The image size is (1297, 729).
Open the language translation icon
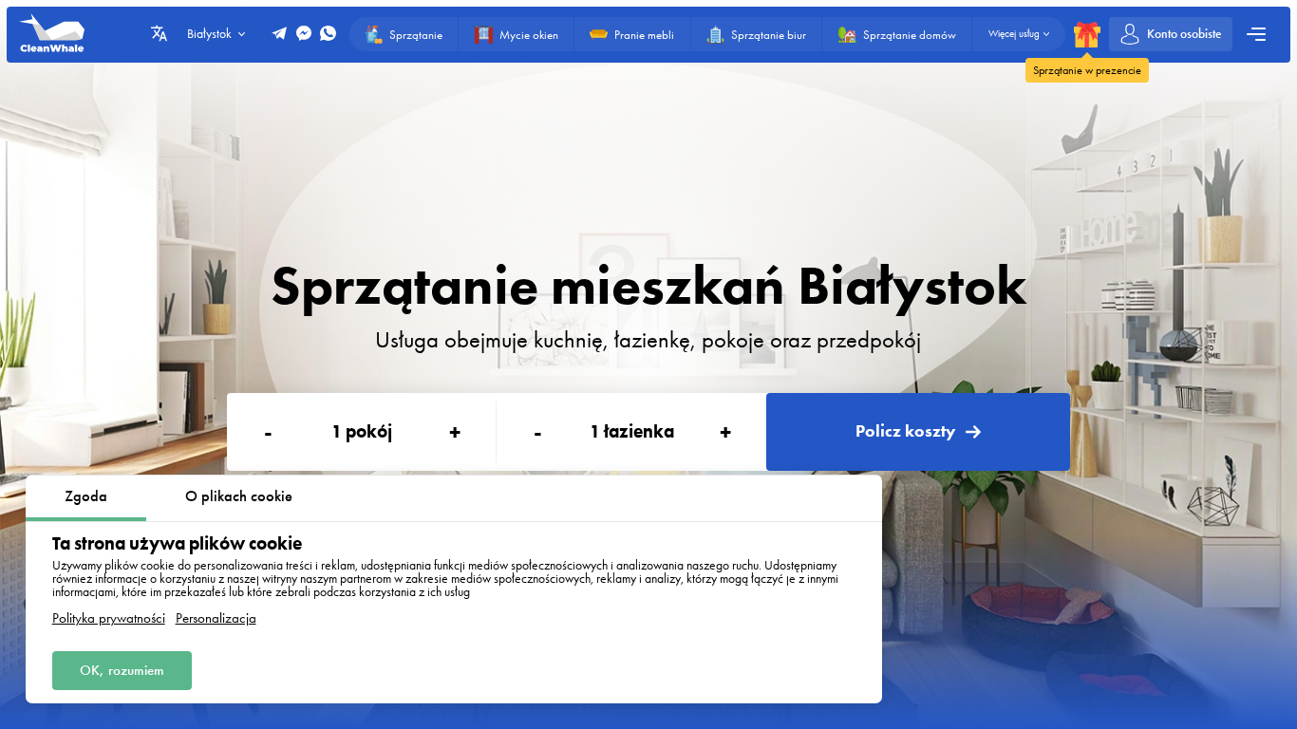[159, 33]
